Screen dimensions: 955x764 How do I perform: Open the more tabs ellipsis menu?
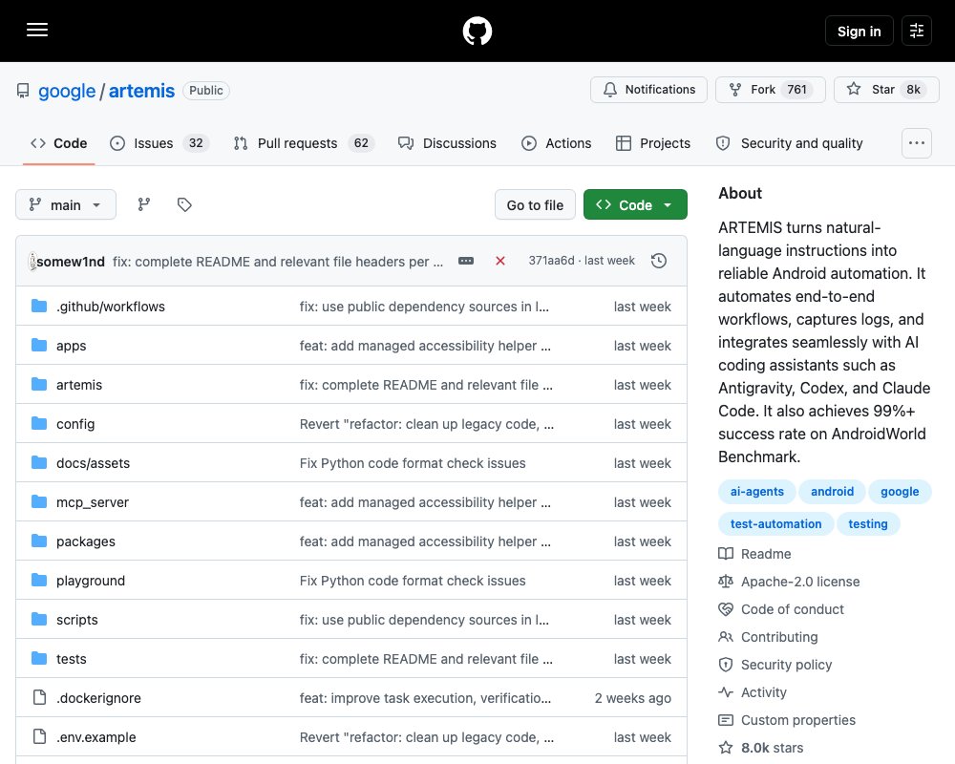(917, 143)
